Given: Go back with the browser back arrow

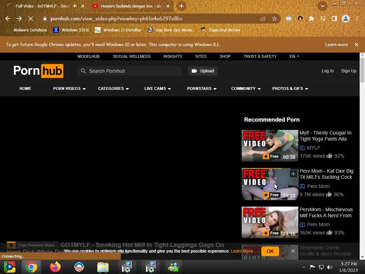Looking at the screenshot, I should coord(8,19).
